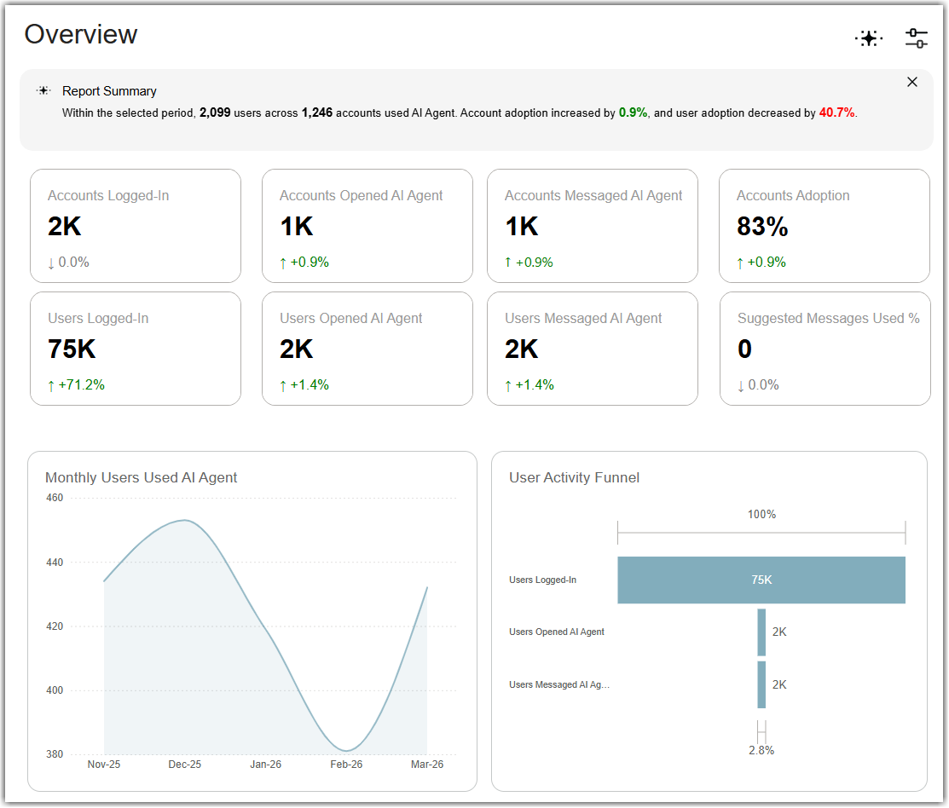Click the Feb-26 low point on chart

coord(346,751)
